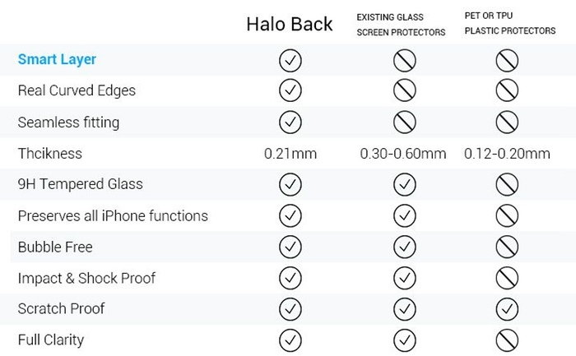Image resolution: width=576 pixels, height=356 pixels.
Task: Click the Halo Back Seamless fitting checkmark
Action: [x=290, y=123]
